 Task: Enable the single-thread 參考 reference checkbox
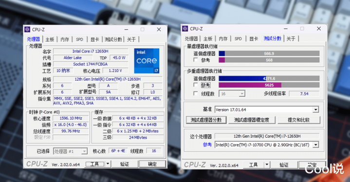click(x=196, y=60)
